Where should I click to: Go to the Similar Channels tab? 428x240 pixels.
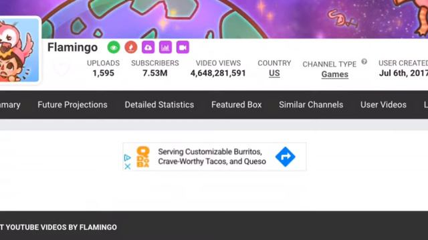click(311, 105)
